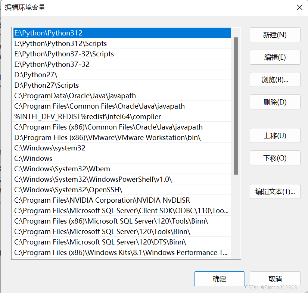
Task: Select the C:\Windows\system32 entry
Action: coord(122,148)
